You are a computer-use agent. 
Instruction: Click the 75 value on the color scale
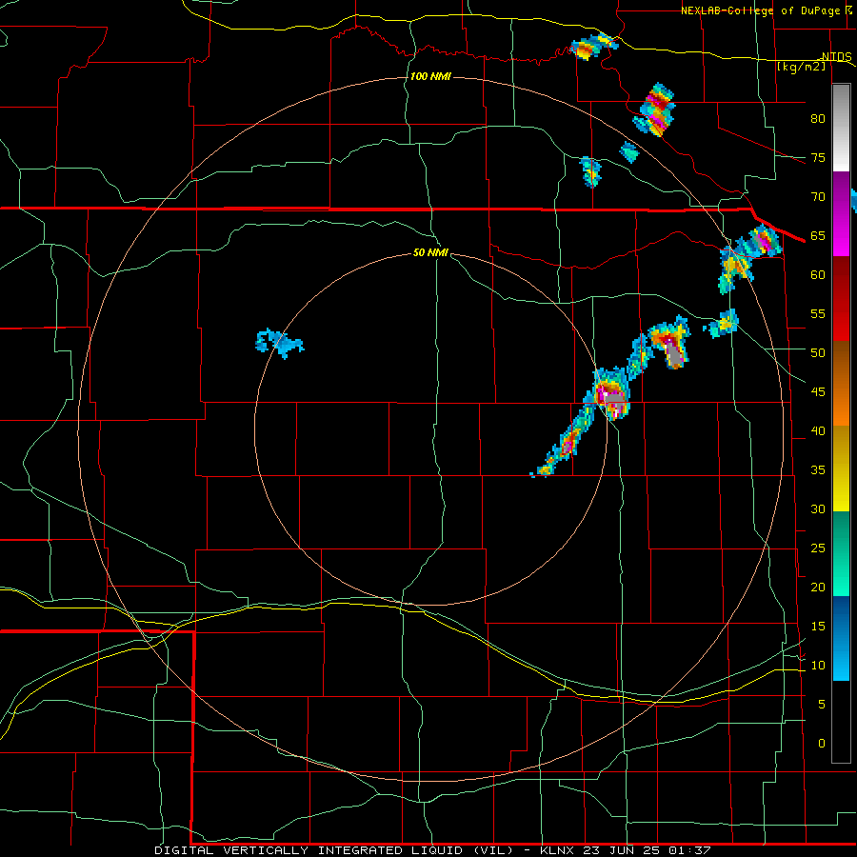tap(818, 157)
